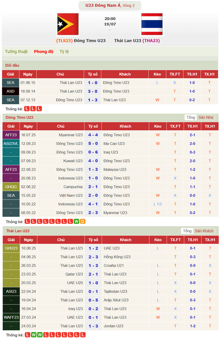Click Hồng Kông U23 team name

(117, 257)
